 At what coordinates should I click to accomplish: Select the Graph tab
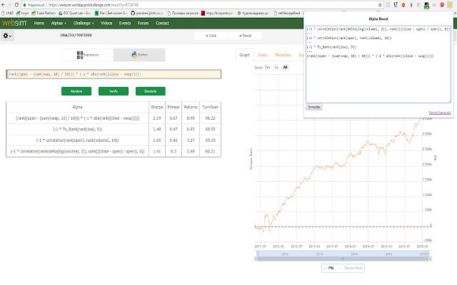(244, 55)
